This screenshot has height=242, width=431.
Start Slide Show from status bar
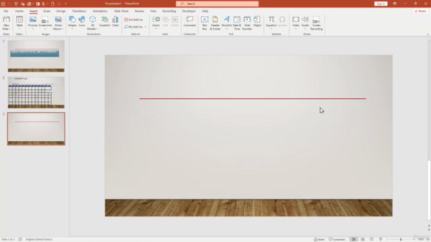380,239
